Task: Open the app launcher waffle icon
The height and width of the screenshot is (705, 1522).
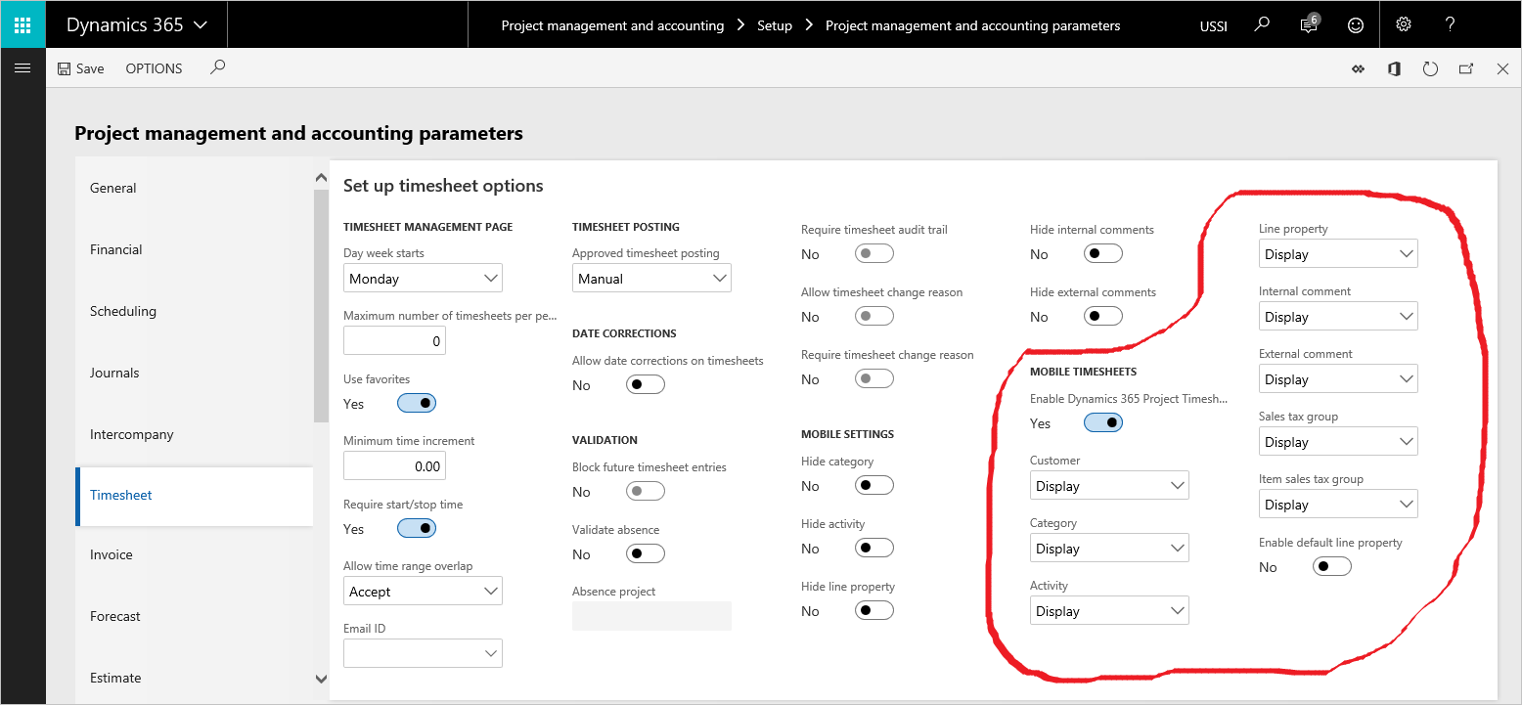Action: [x=22, y=24]
